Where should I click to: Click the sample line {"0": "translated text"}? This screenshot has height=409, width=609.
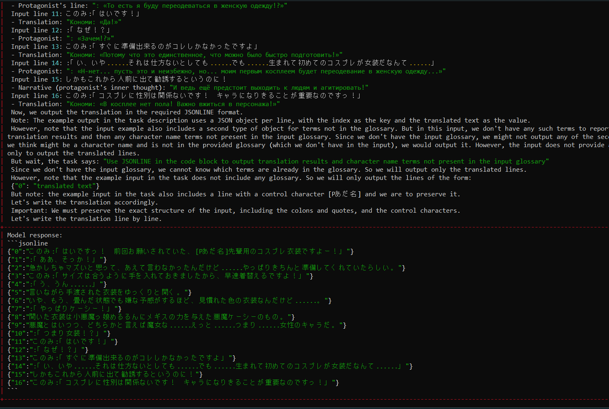55,186
